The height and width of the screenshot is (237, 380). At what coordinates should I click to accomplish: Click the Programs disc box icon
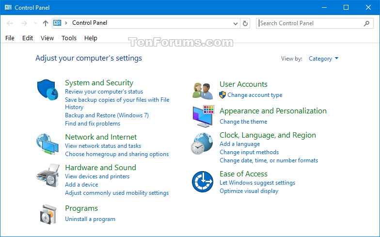[48, 214]
